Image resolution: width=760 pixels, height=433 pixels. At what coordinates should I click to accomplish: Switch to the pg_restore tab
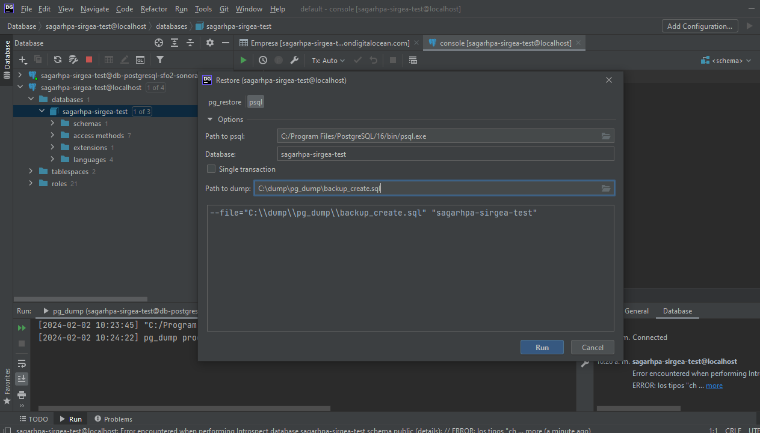coord(225,102)
